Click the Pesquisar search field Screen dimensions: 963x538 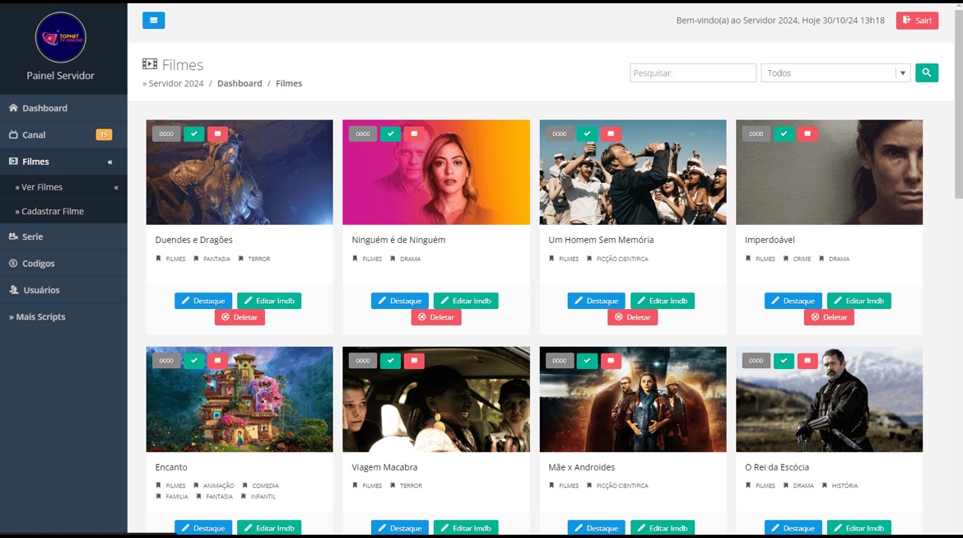coord(693,73)
